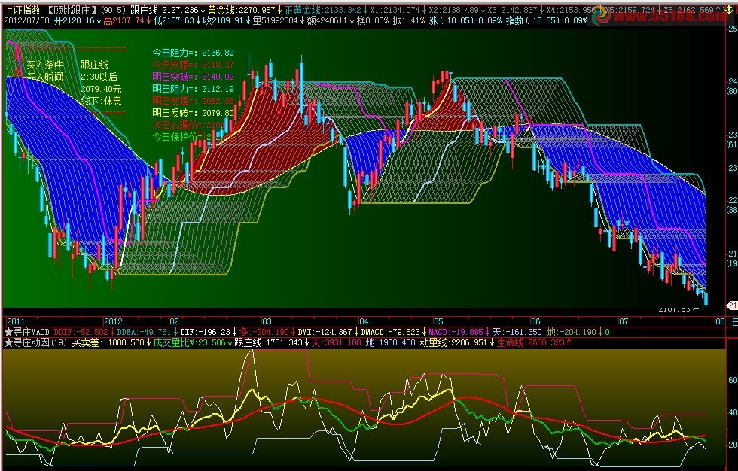The height and width of the screenshot is (471, 738).
Task: Click the red triangle icon near 买入时间
Action: point(17,71)
